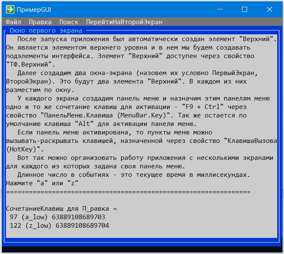The image size is (284, 254).
Task: Click the equals-sign separator line
Action: coord(128,192)
